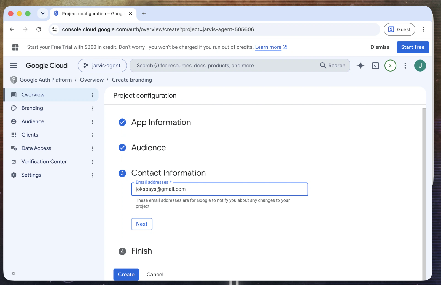Open the console three-dot utilities menu

click(405, 66)
